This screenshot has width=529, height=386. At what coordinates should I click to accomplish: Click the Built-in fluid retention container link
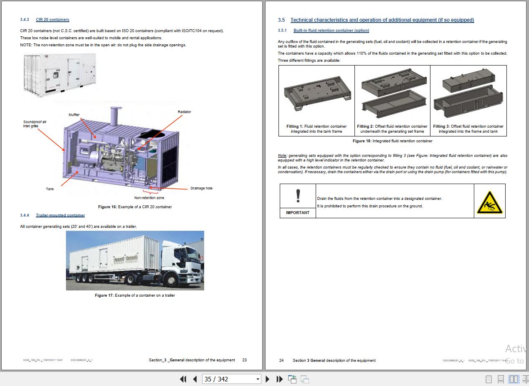331,30
